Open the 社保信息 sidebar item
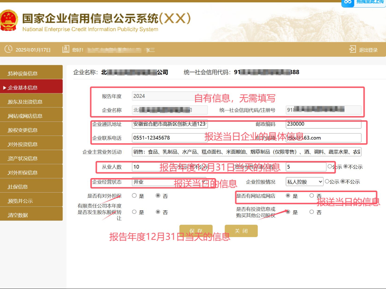386x289 pixels. tap(31, 185)
